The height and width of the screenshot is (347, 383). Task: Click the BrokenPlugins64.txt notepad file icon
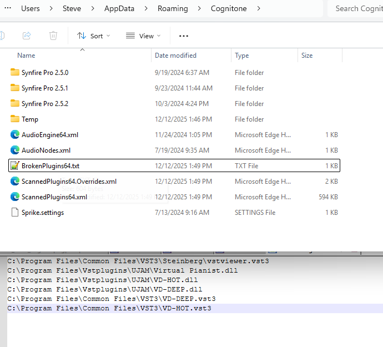(x=15, y=166)
